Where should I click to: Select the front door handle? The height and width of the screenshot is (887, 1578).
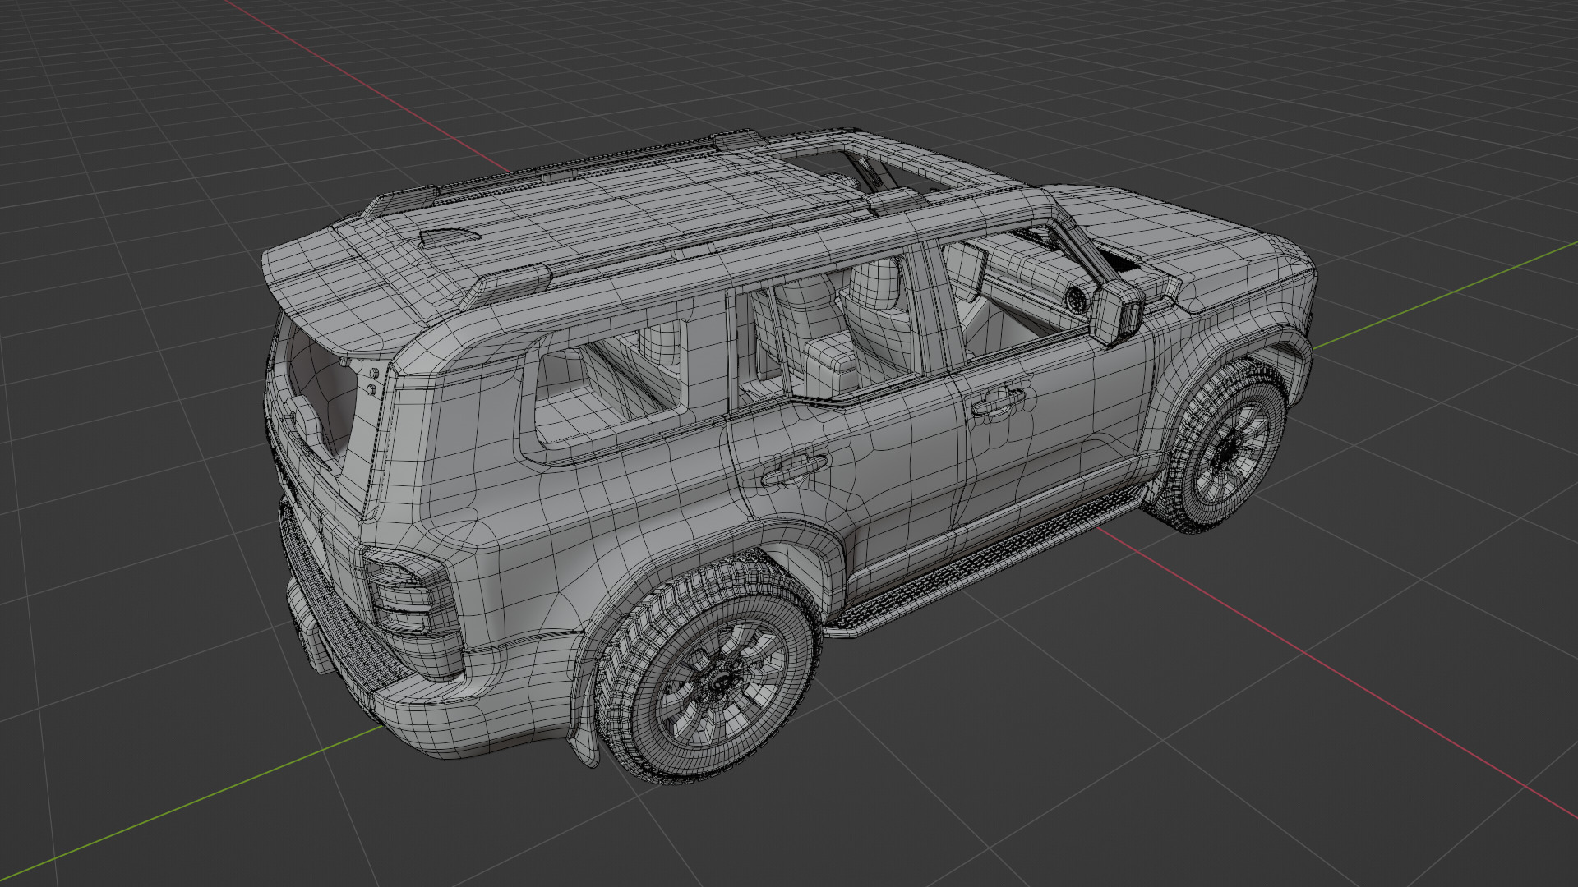999,402
